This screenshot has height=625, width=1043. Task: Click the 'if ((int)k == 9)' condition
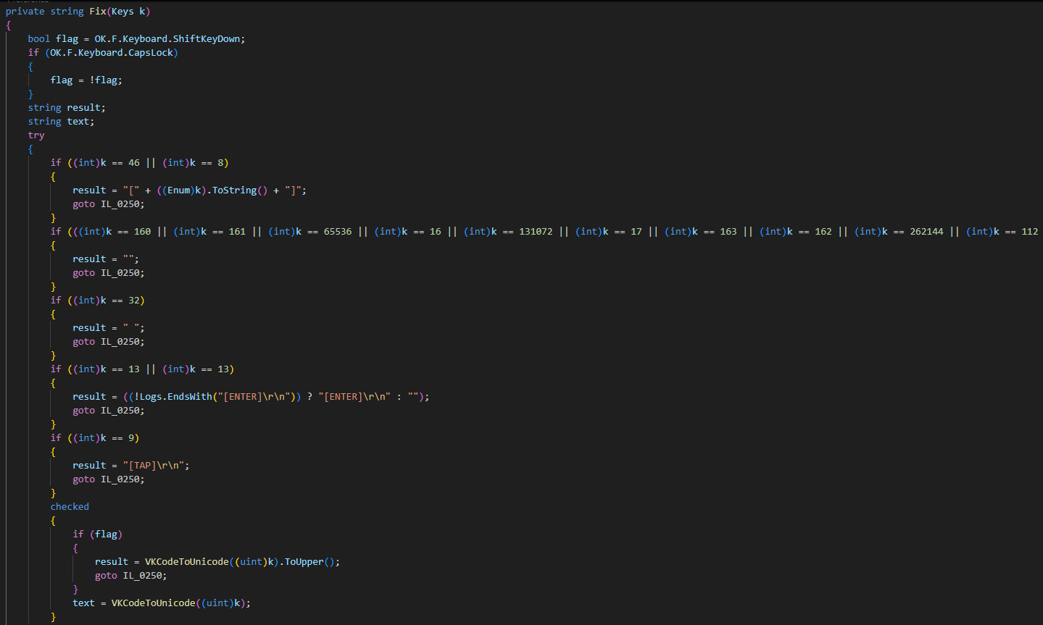click(x=95, y=438)
